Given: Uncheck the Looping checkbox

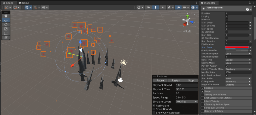Looking at the screenshot, I should point(227,16).
